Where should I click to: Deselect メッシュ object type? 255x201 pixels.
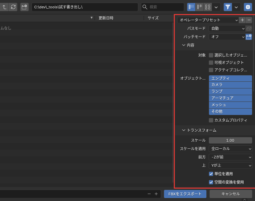pyautogui.click(x=231, y=105)
